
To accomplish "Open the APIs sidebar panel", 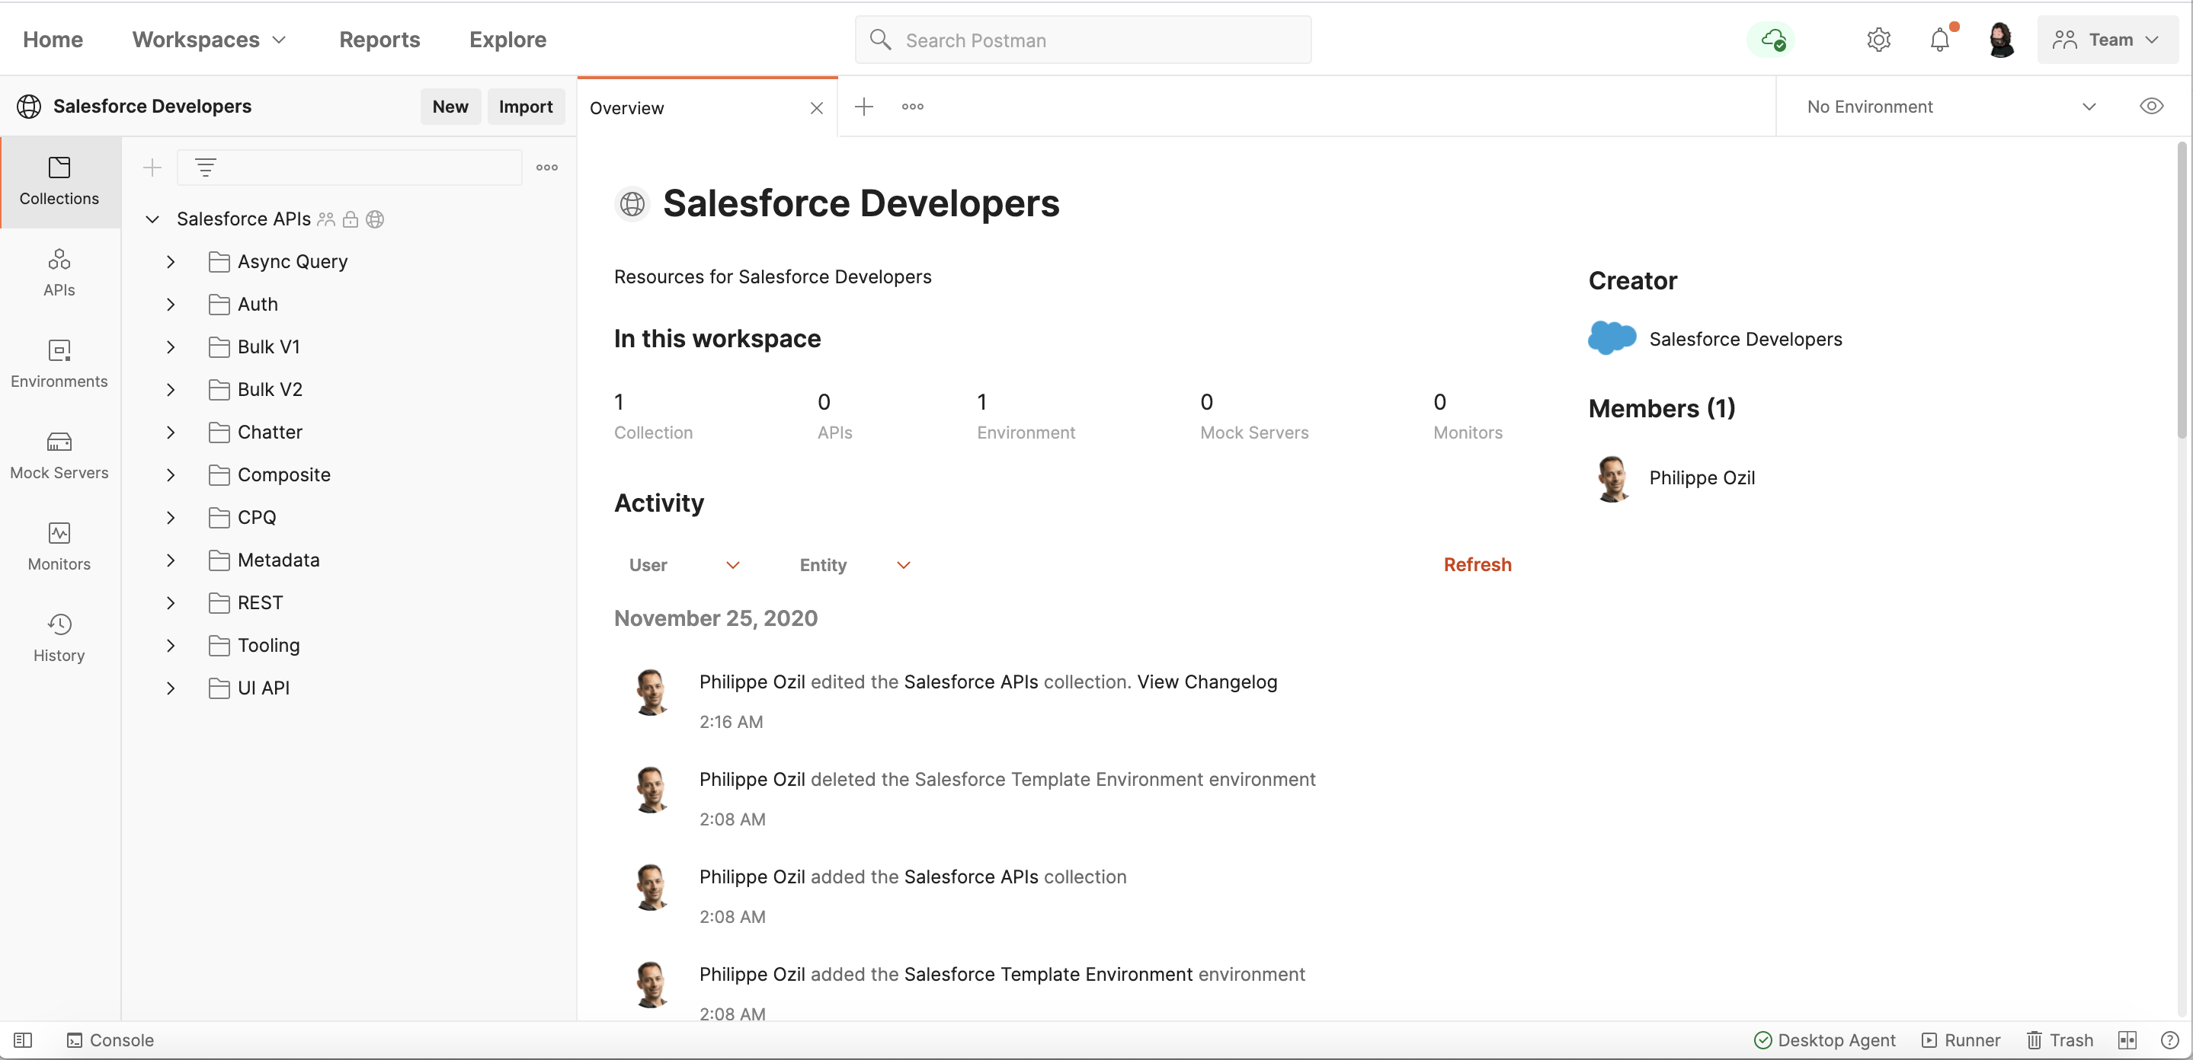I will tap(59, 272).
